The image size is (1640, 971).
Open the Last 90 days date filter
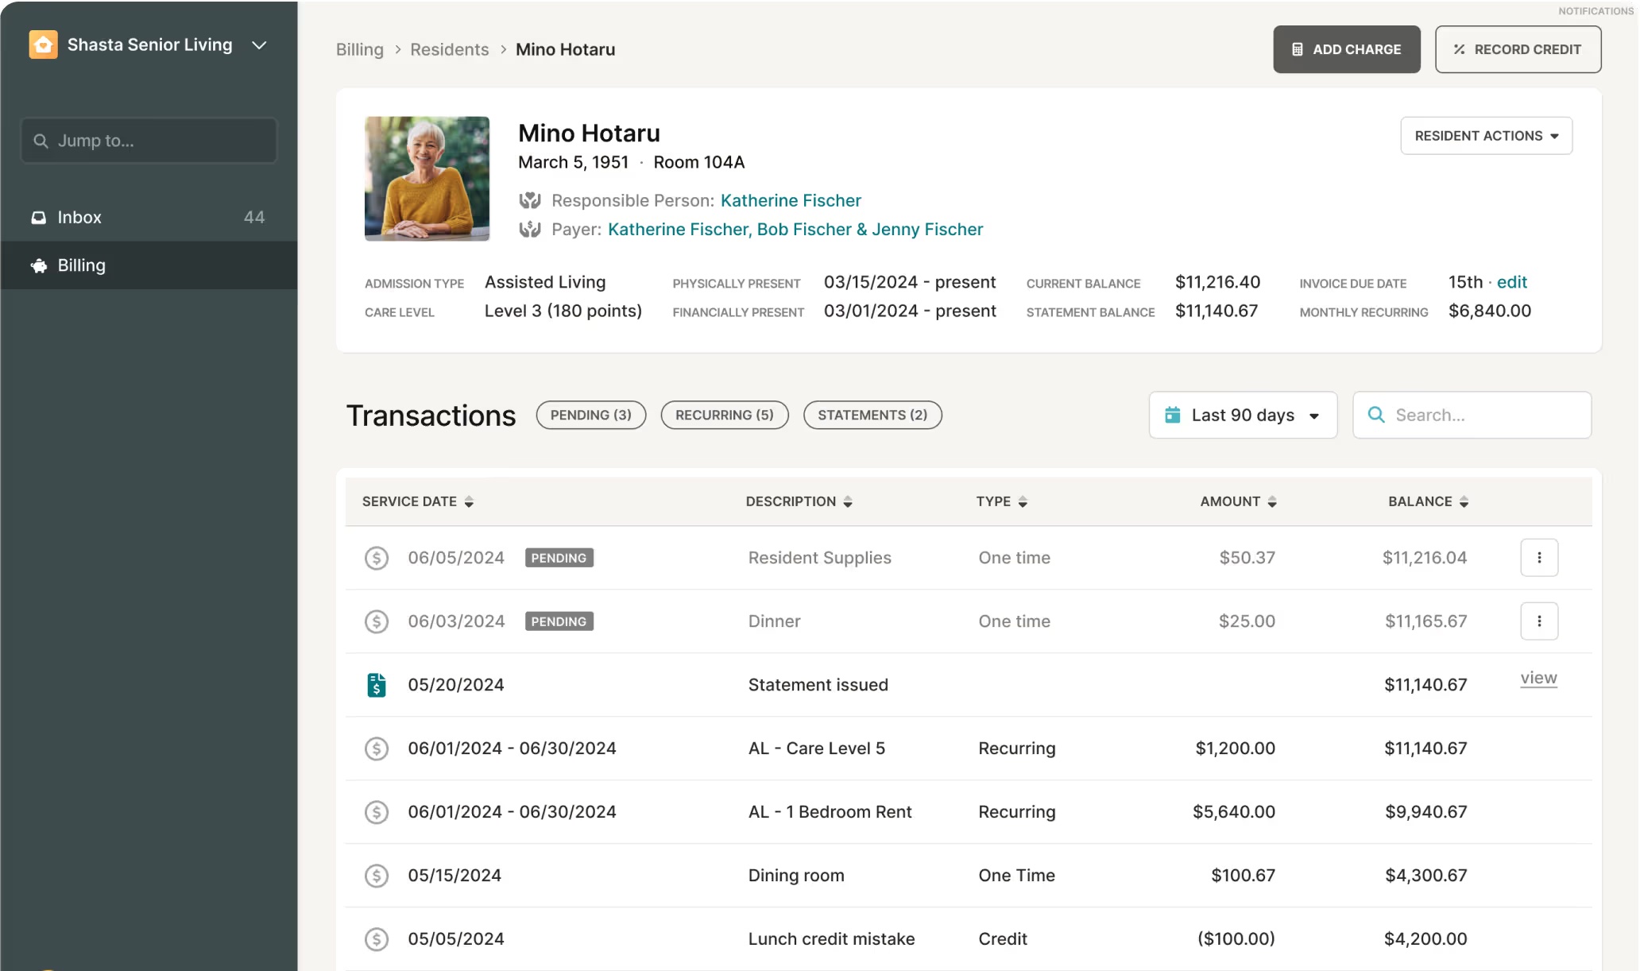[x=1243, y=415]
